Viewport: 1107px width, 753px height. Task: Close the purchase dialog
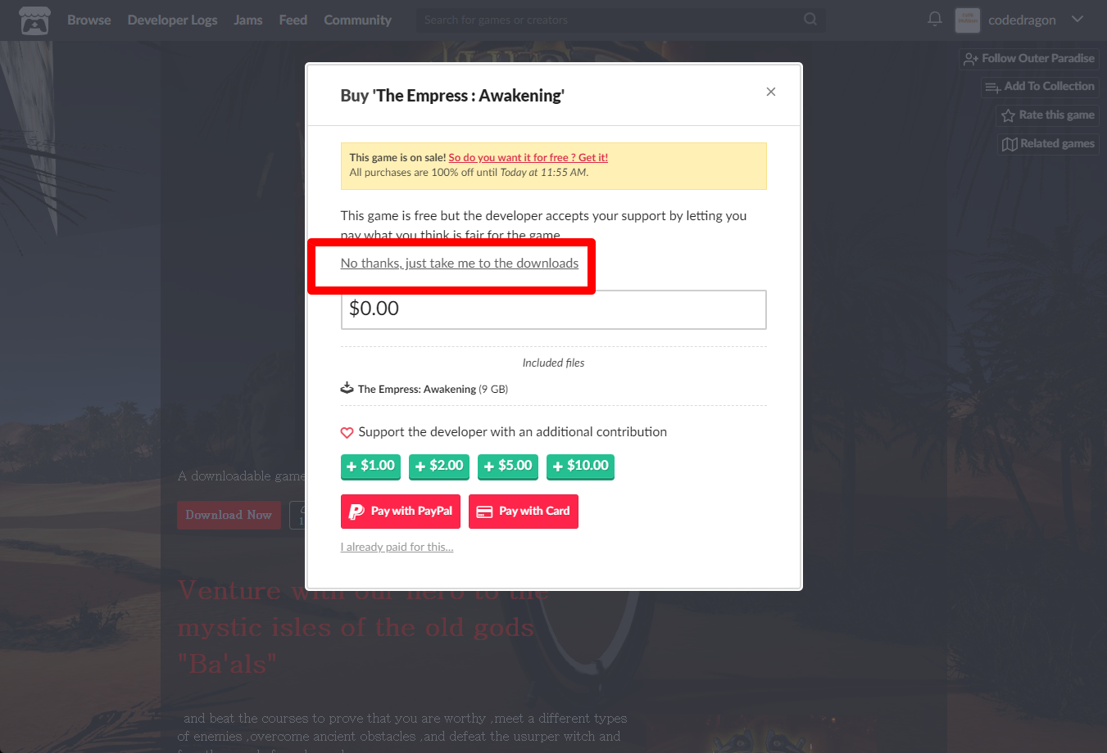(770, 92)
